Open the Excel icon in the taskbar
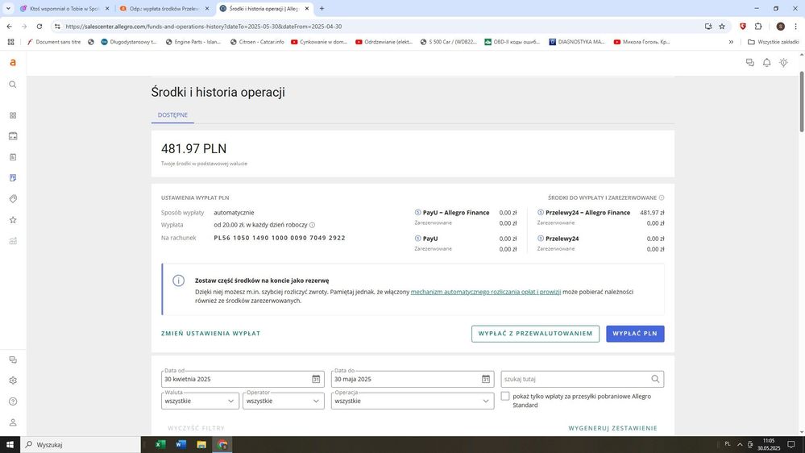Viewport: 805px width, 453px height. (160, 444)
